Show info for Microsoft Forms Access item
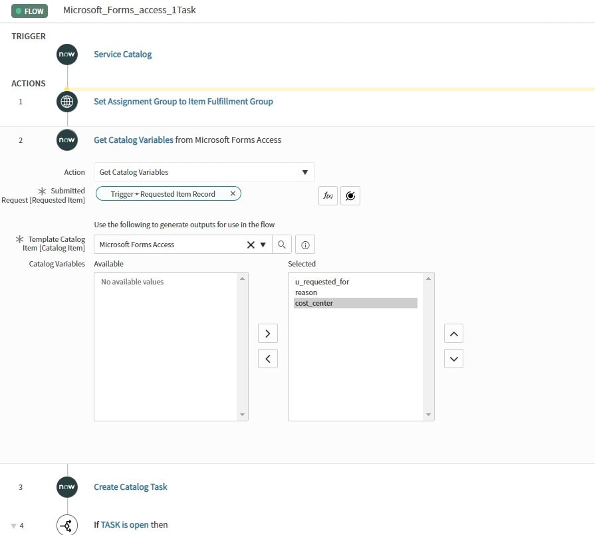 point(305,245)
